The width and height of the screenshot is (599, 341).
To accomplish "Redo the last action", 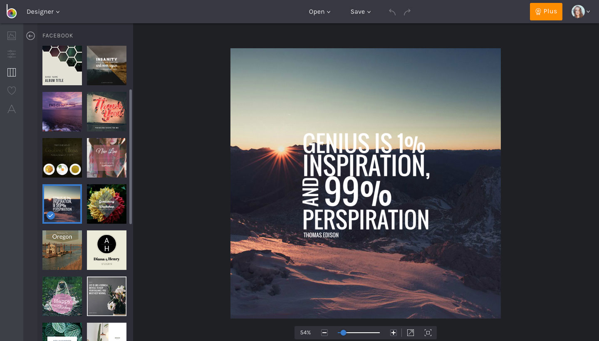I will (x=407, y=12).
